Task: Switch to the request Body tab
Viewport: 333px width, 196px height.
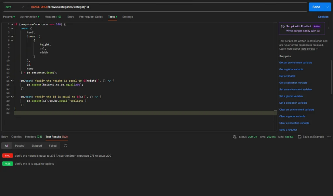Action: pos(71,17)
